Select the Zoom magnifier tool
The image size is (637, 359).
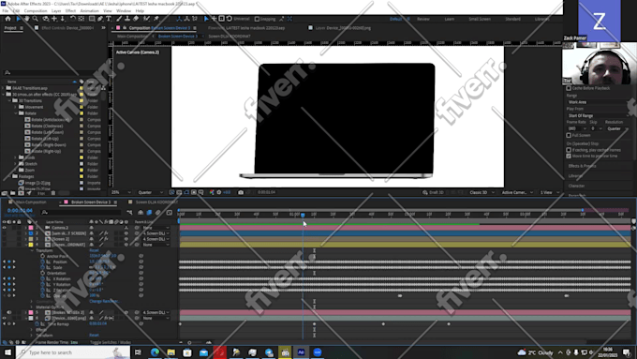tap(36, 19)
